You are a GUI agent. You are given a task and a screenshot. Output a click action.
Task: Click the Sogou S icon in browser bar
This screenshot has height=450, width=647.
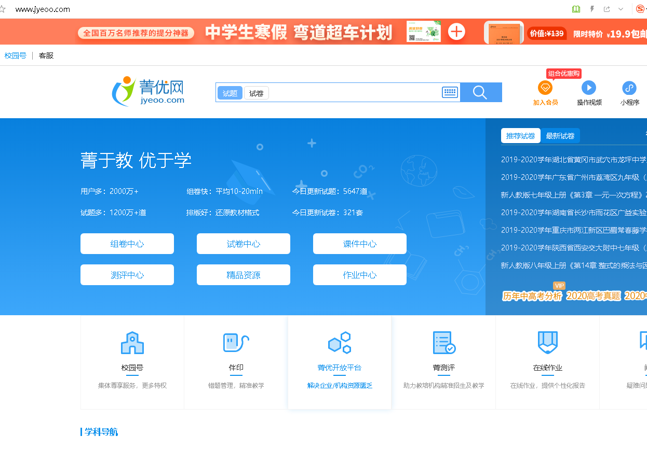[x=640, y=9]
